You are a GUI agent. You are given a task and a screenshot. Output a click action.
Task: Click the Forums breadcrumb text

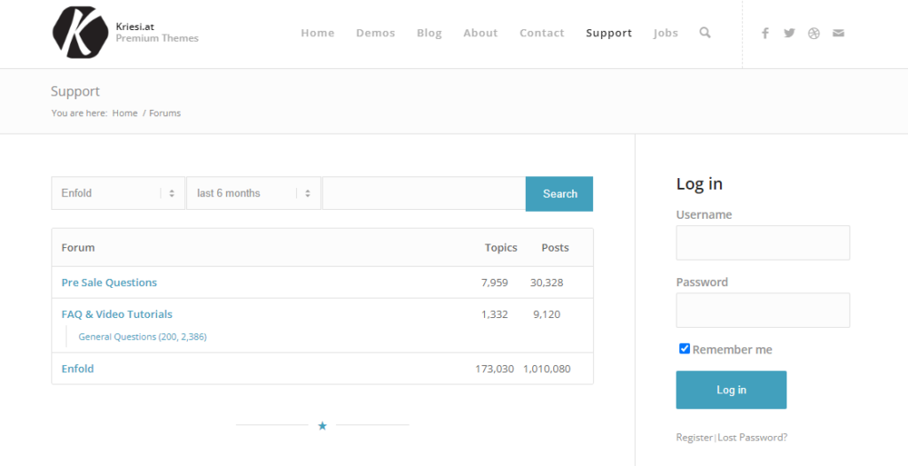165,113
